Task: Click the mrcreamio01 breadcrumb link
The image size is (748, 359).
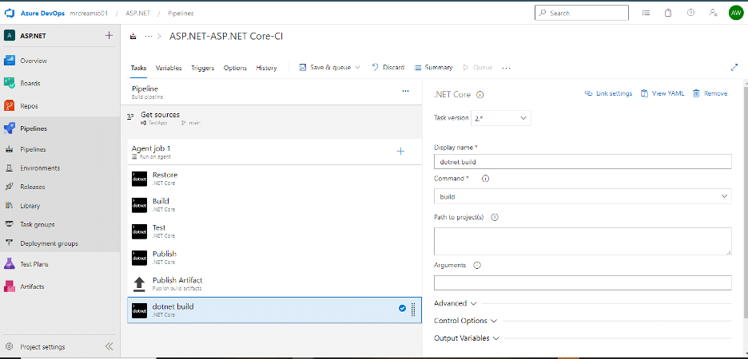Action: (88, 14)
